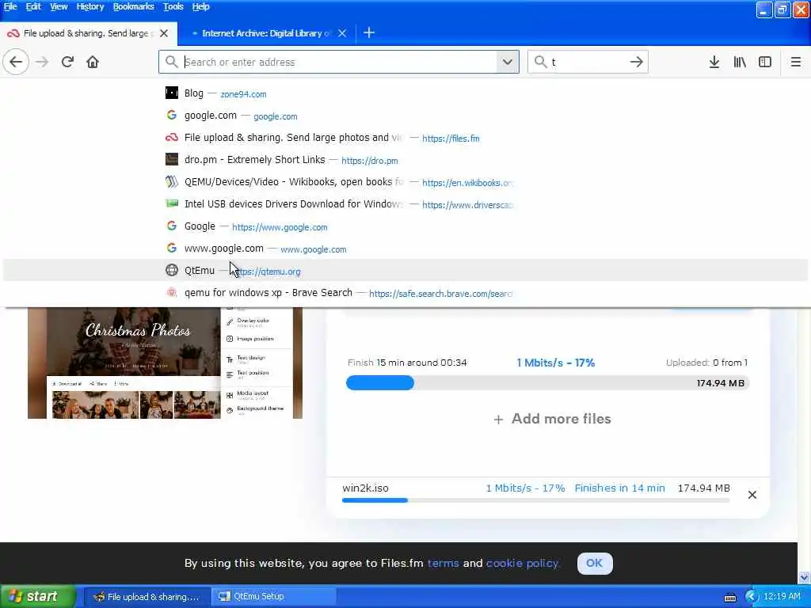The image size is (811, 608).
Task: Open the home page icon
Action: click(x=93, y=62)
